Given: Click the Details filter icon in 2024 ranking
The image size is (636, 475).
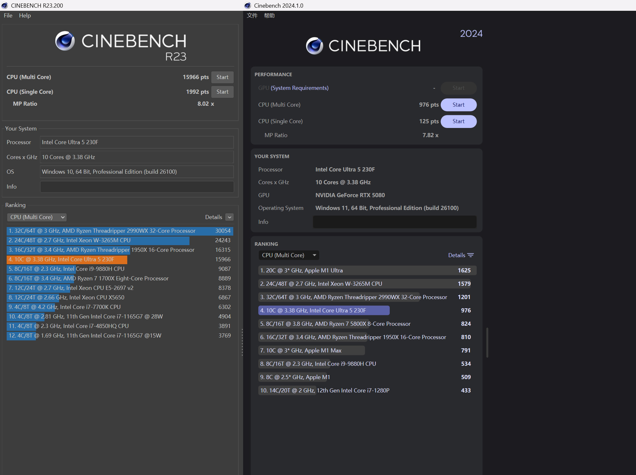Looking at the screenshot, I should point(471,255).
